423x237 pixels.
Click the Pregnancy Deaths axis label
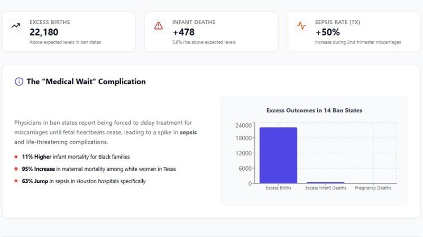373,188
